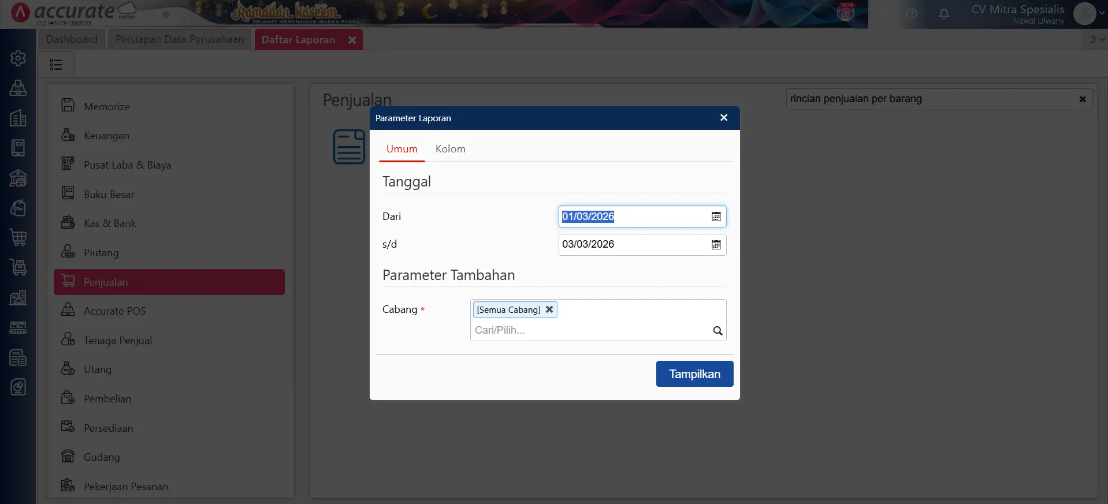Select the Penjualan report category

(x=169, y=282)
